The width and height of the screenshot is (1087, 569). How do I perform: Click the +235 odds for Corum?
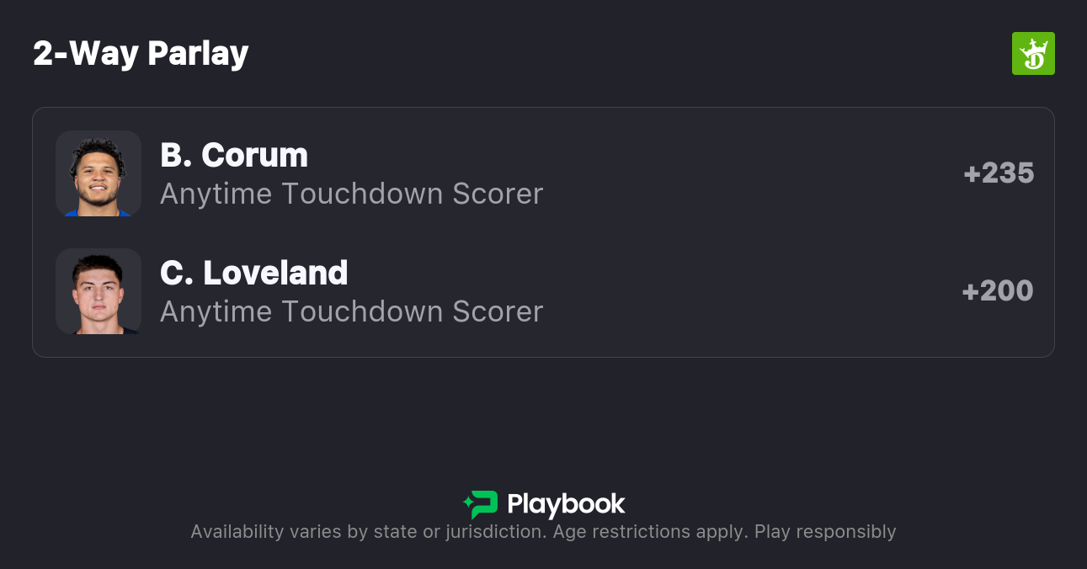coord(999,173)
